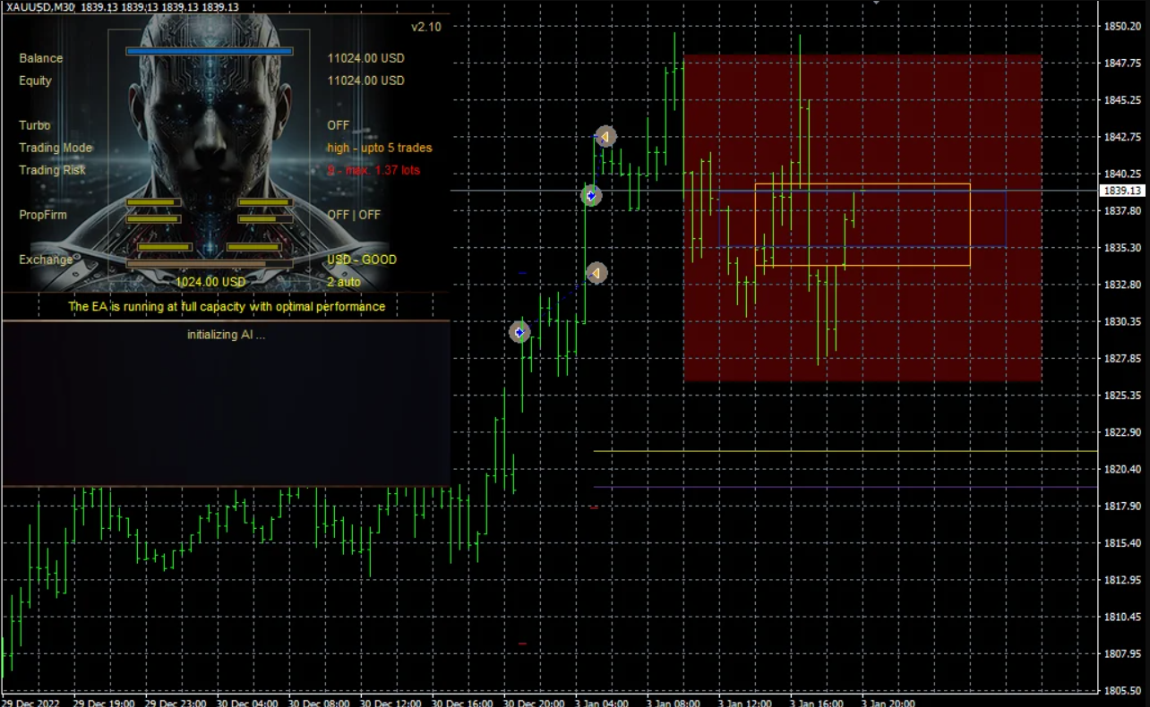Click the chart shift triangle on top edge

[876, 3]
